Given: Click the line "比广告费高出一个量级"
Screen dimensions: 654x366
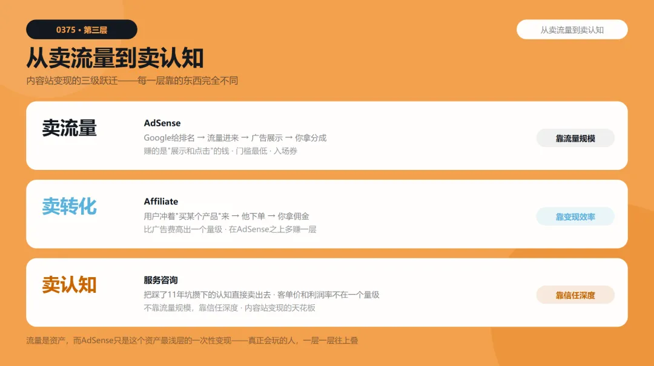Looking at the screenshot, I should coord(230,229).
